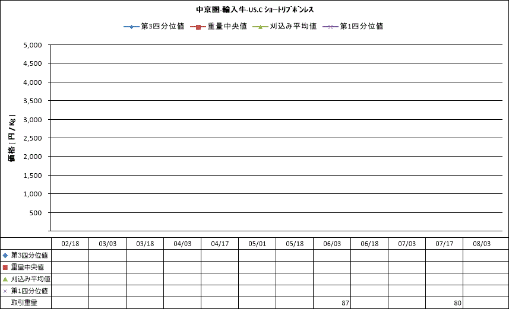509x309 pixels.
Task: Click the 05/18 date column header
Action: pos(295,244)
